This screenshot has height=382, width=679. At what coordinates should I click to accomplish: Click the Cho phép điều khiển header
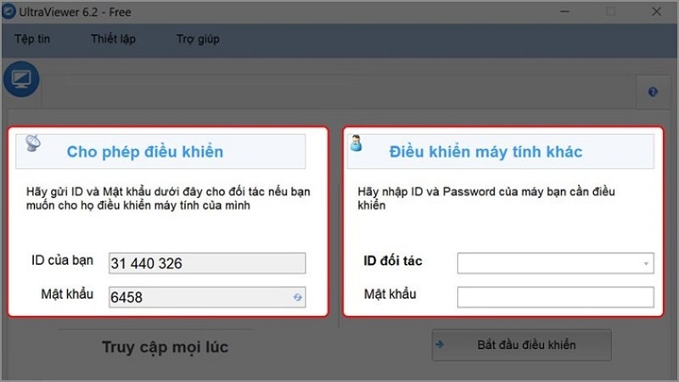click(x=144, y=152)
